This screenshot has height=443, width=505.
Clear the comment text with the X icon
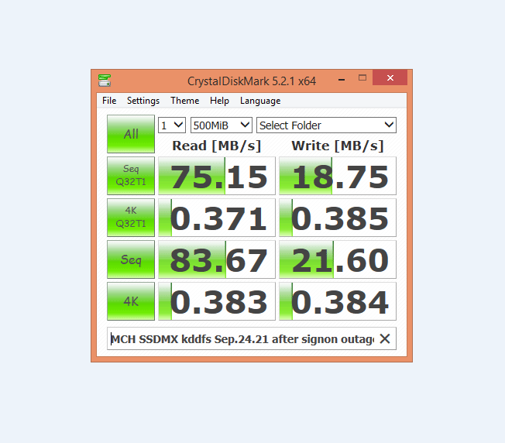pos(385,338)
